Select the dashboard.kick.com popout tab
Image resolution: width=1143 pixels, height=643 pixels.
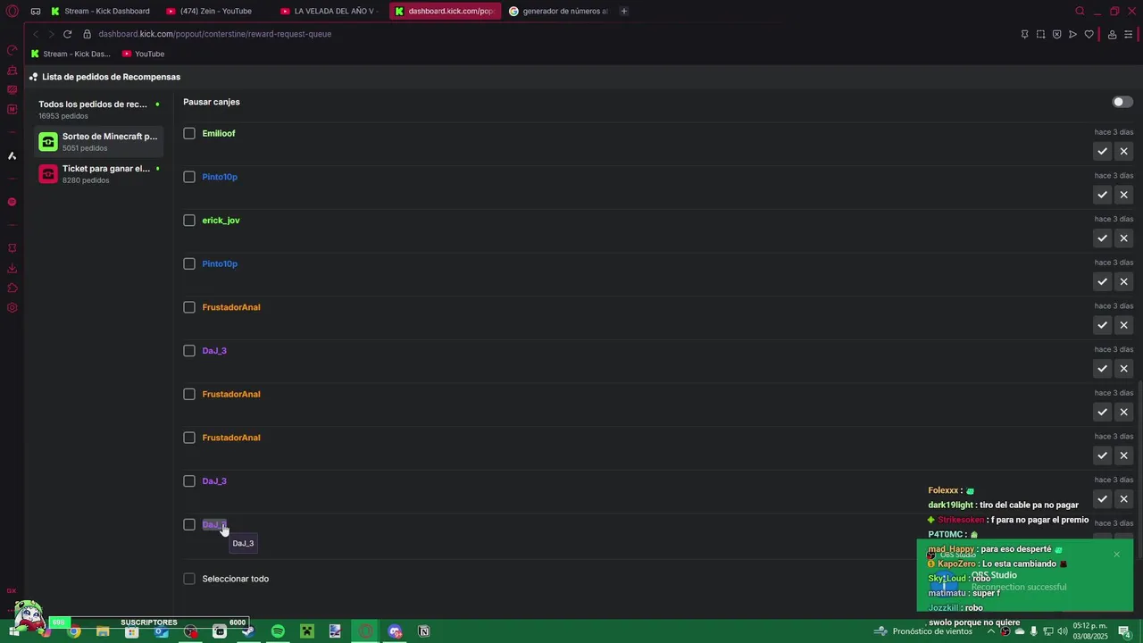click(444, 12)
